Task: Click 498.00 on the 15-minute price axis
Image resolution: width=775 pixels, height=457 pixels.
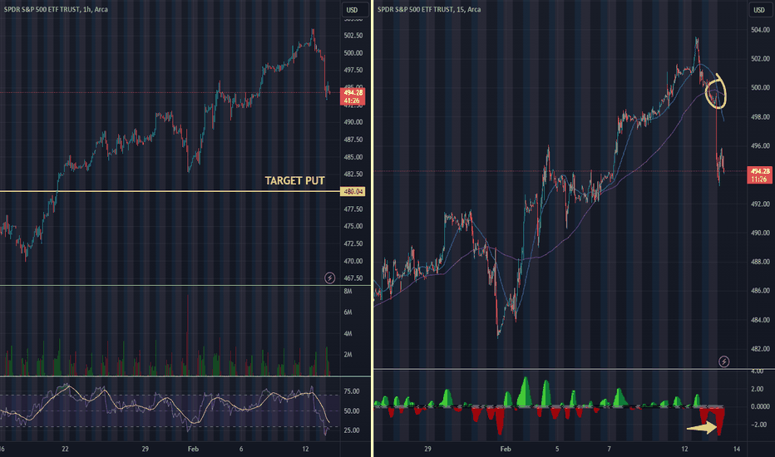Action: 760,117
